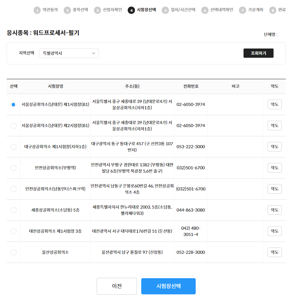Click step 1 약관동의 circle icon
This screenshot has height=297, width=296.
pos(37,10)
